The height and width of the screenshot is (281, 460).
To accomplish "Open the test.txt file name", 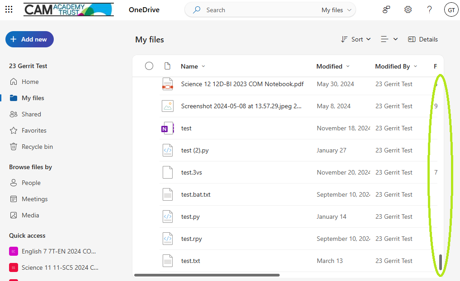I will coord(191,261).
